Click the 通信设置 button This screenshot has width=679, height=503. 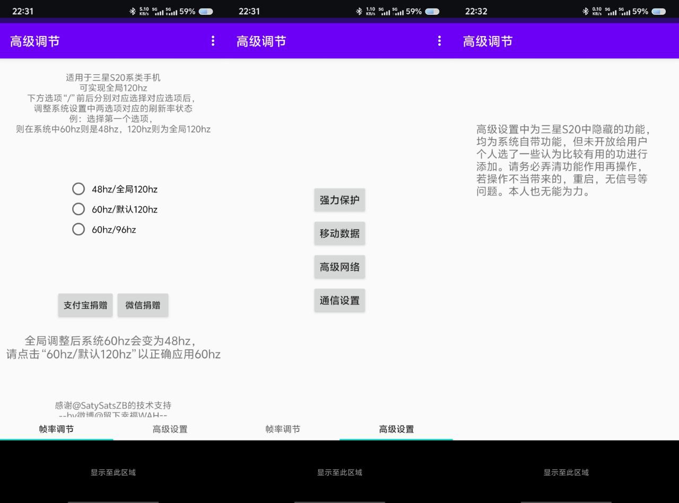click(339, 300)
